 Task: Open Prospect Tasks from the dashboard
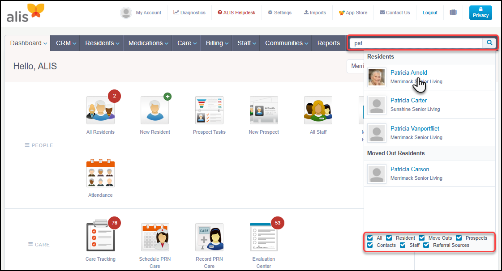tap(209, 110)
